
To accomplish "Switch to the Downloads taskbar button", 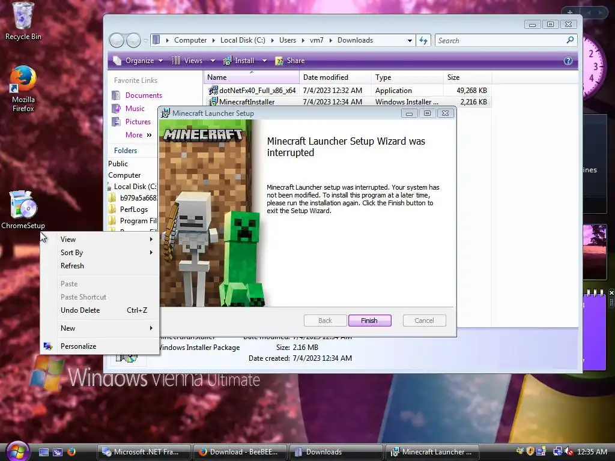I will pyautogui.click(x=336, y=452).
